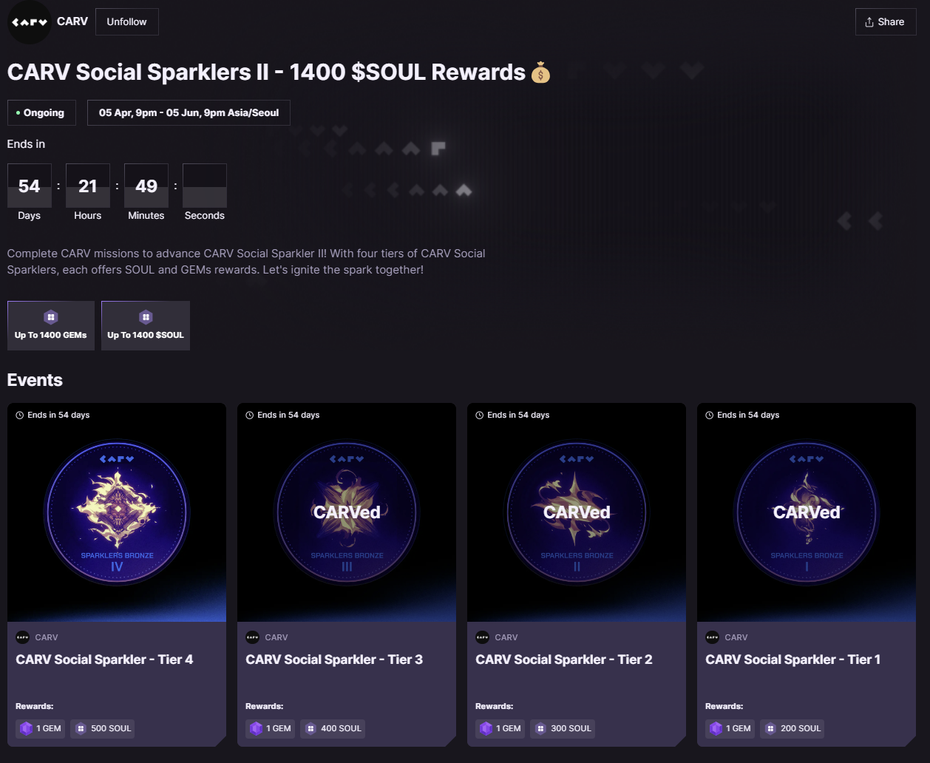Open the Sparklers Bronze III CARVed badge image
Viewport: 930px width, 763px height.
[347, 512]
